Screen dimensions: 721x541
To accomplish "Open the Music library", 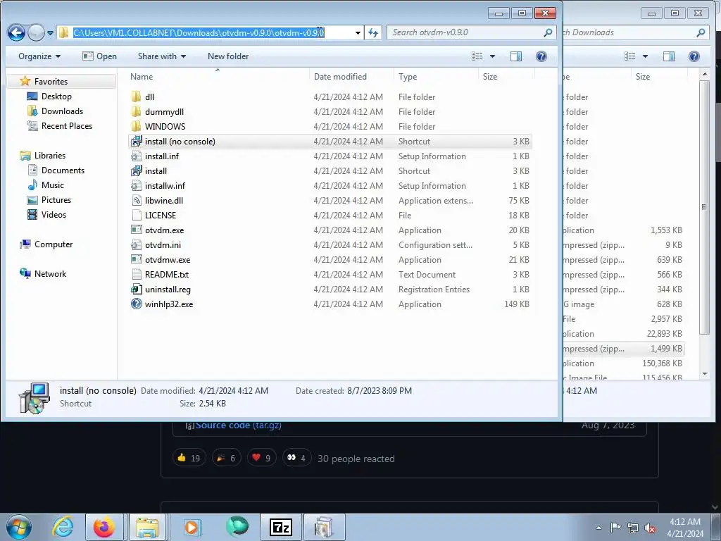I will click(x=52, y=185).
